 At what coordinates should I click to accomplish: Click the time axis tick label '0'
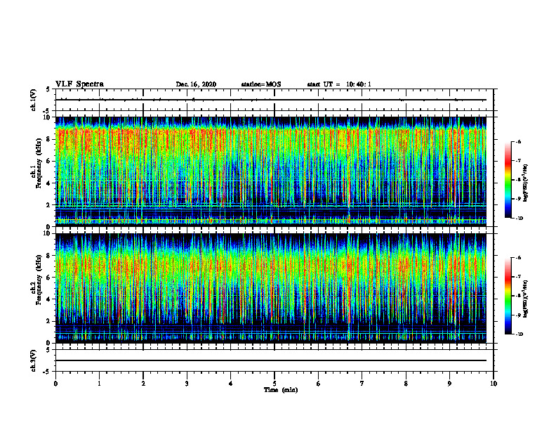[x=55, y=384]
